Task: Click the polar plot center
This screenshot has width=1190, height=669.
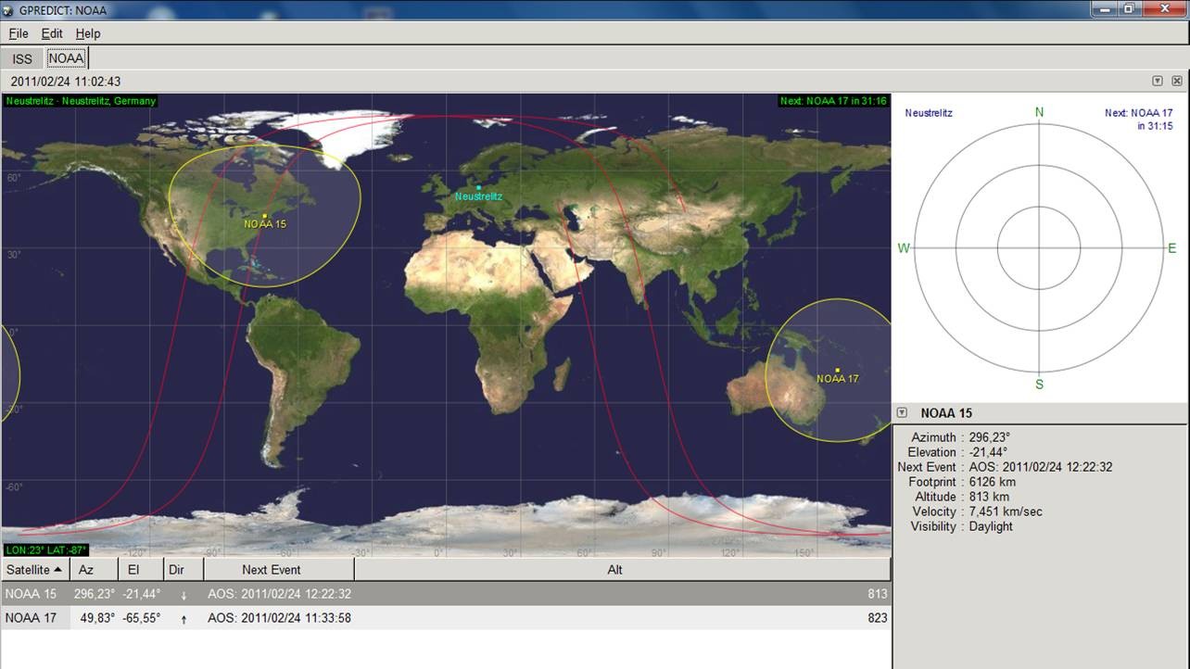Action: click(x=1039, y=247)
